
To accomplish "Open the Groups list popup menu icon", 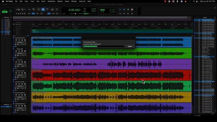I will tap(11, 104).
